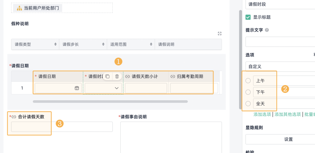
Task: Click link icon beside 请假天数小计
Action: [x=127, y=76]
